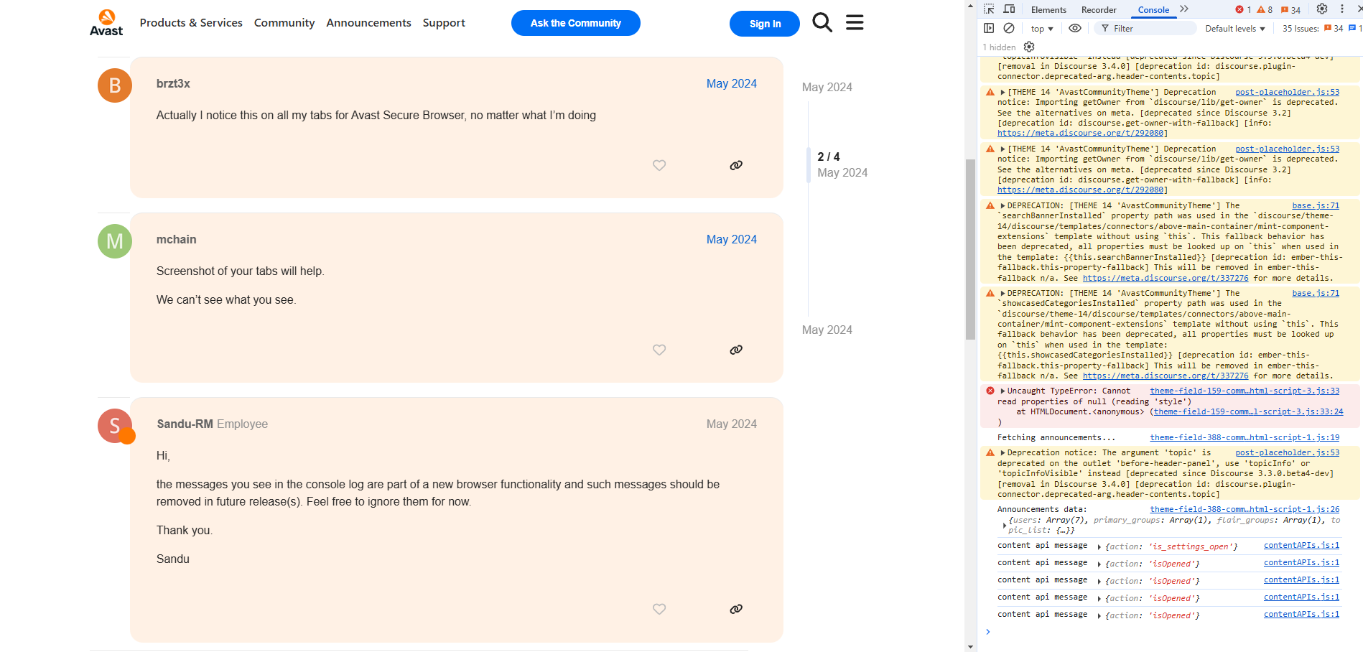Image resolution: width=1363 pixels, height=652 pixels.
Task: Open console settings gear beside '1 hidden'
Action: click(x=1029, y=47)
